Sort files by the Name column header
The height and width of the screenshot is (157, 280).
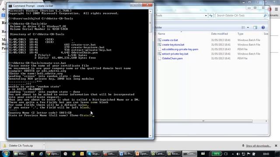pos(161,34)
